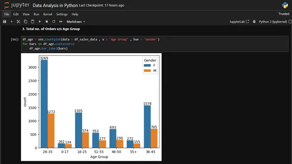
Task: Click the x-axis label 36-45
Action: pyautogui.click(x=150, y=152)
